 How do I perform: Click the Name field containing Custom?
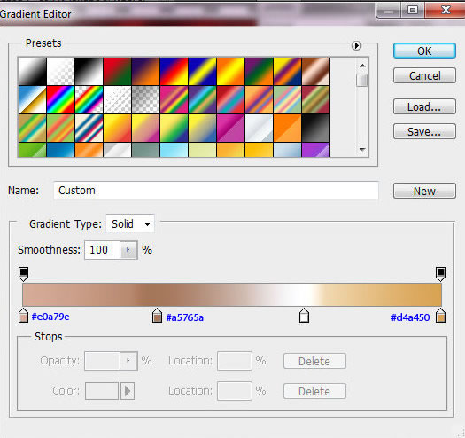216,191
